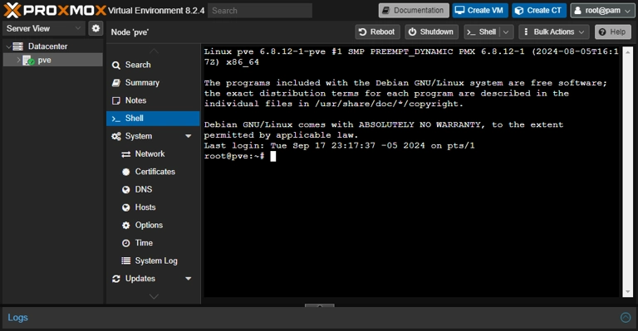Image resolution: width=638 pixels, height=331 pixels.
Task: Click "Virtual Environment 8.2.4" version text
Action: (x=156, y=11)
